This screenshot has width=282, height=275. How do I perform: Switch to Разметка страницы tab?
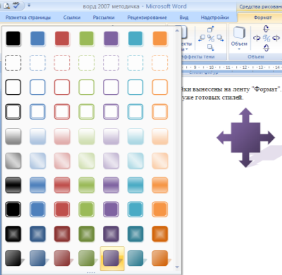(28, 18)
